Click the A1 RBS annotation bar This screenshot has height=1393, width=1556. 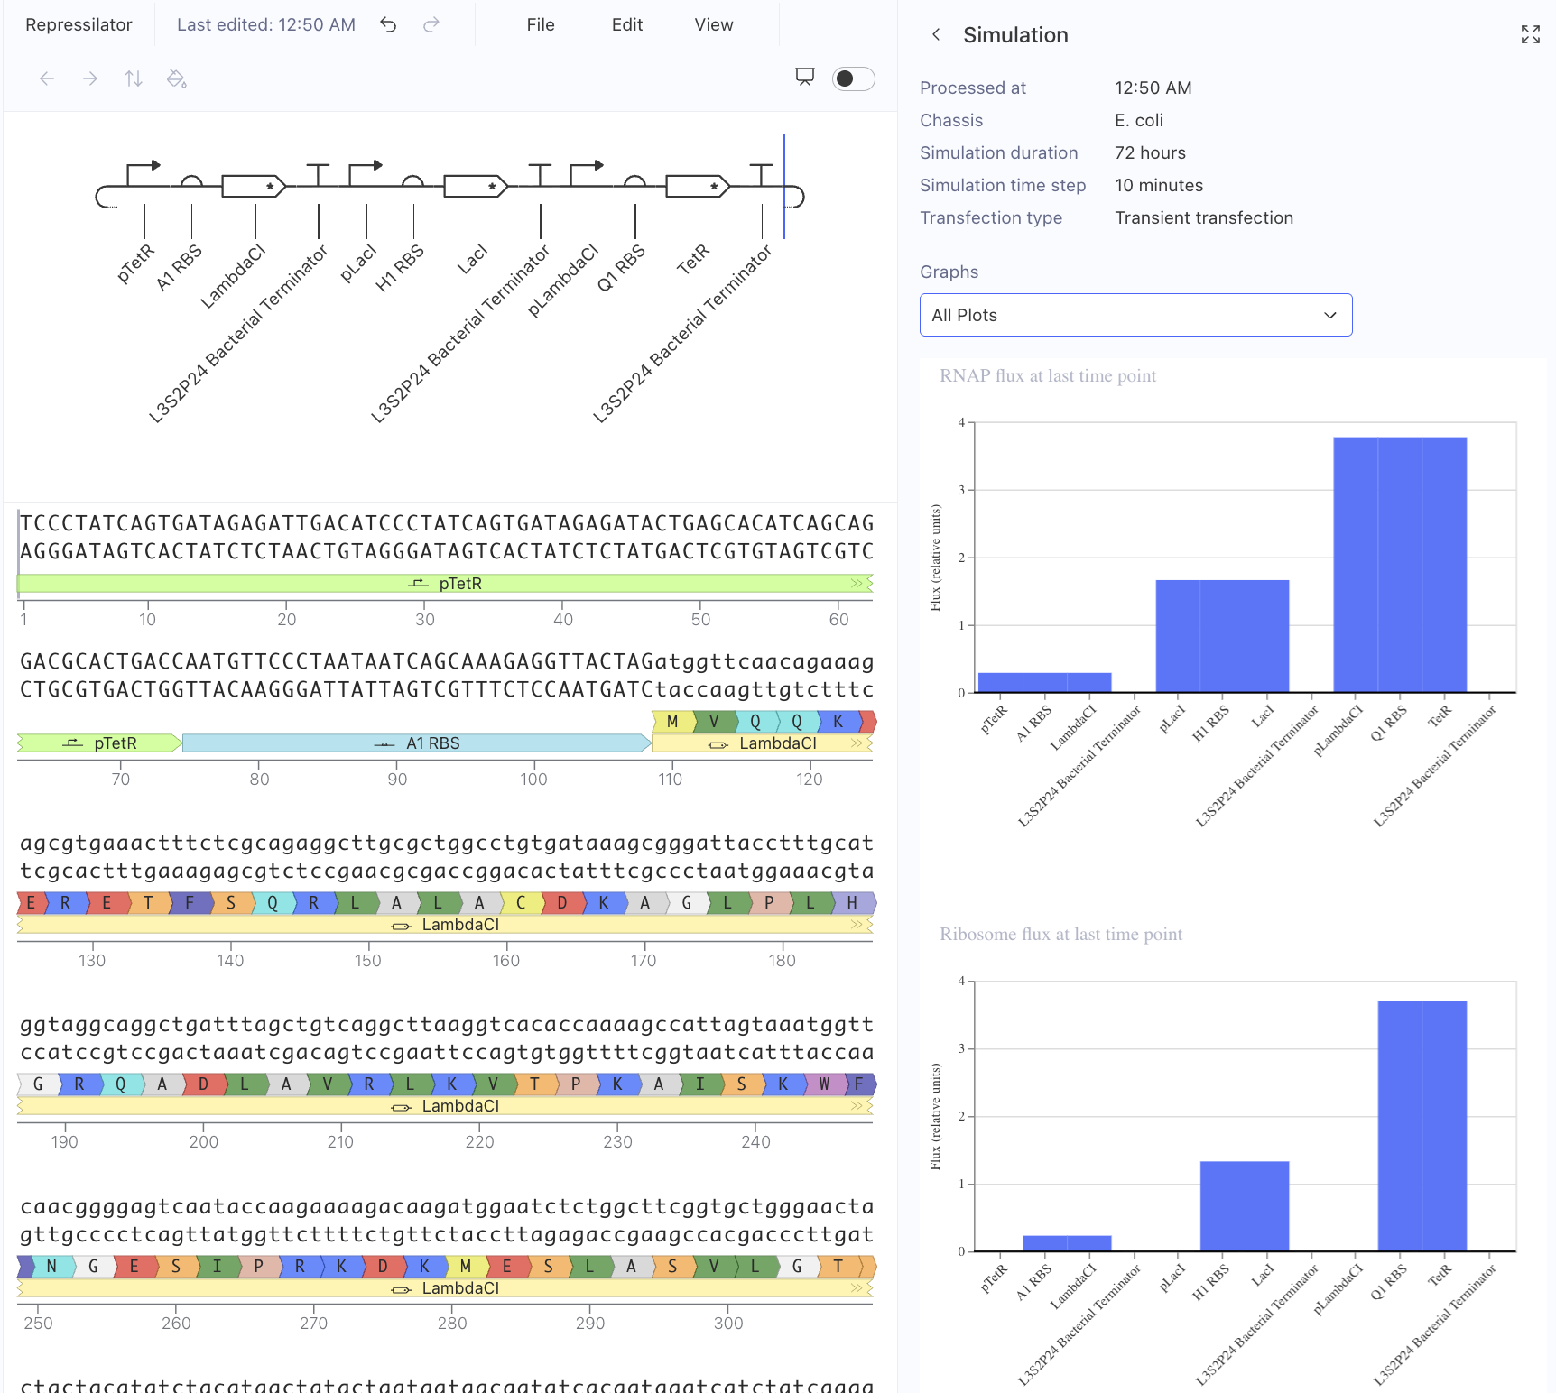(x=415, y=743)
